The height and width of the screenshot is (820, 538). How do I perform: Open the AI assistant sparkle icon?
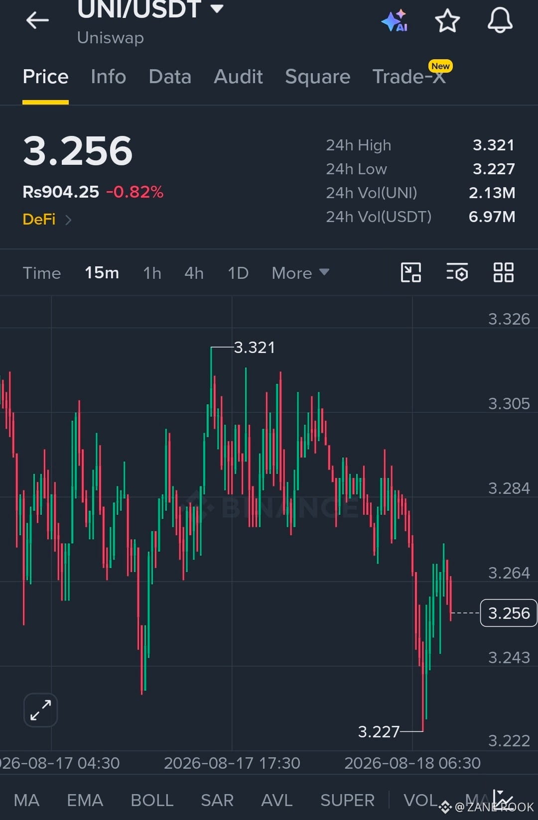pos(395,21)
